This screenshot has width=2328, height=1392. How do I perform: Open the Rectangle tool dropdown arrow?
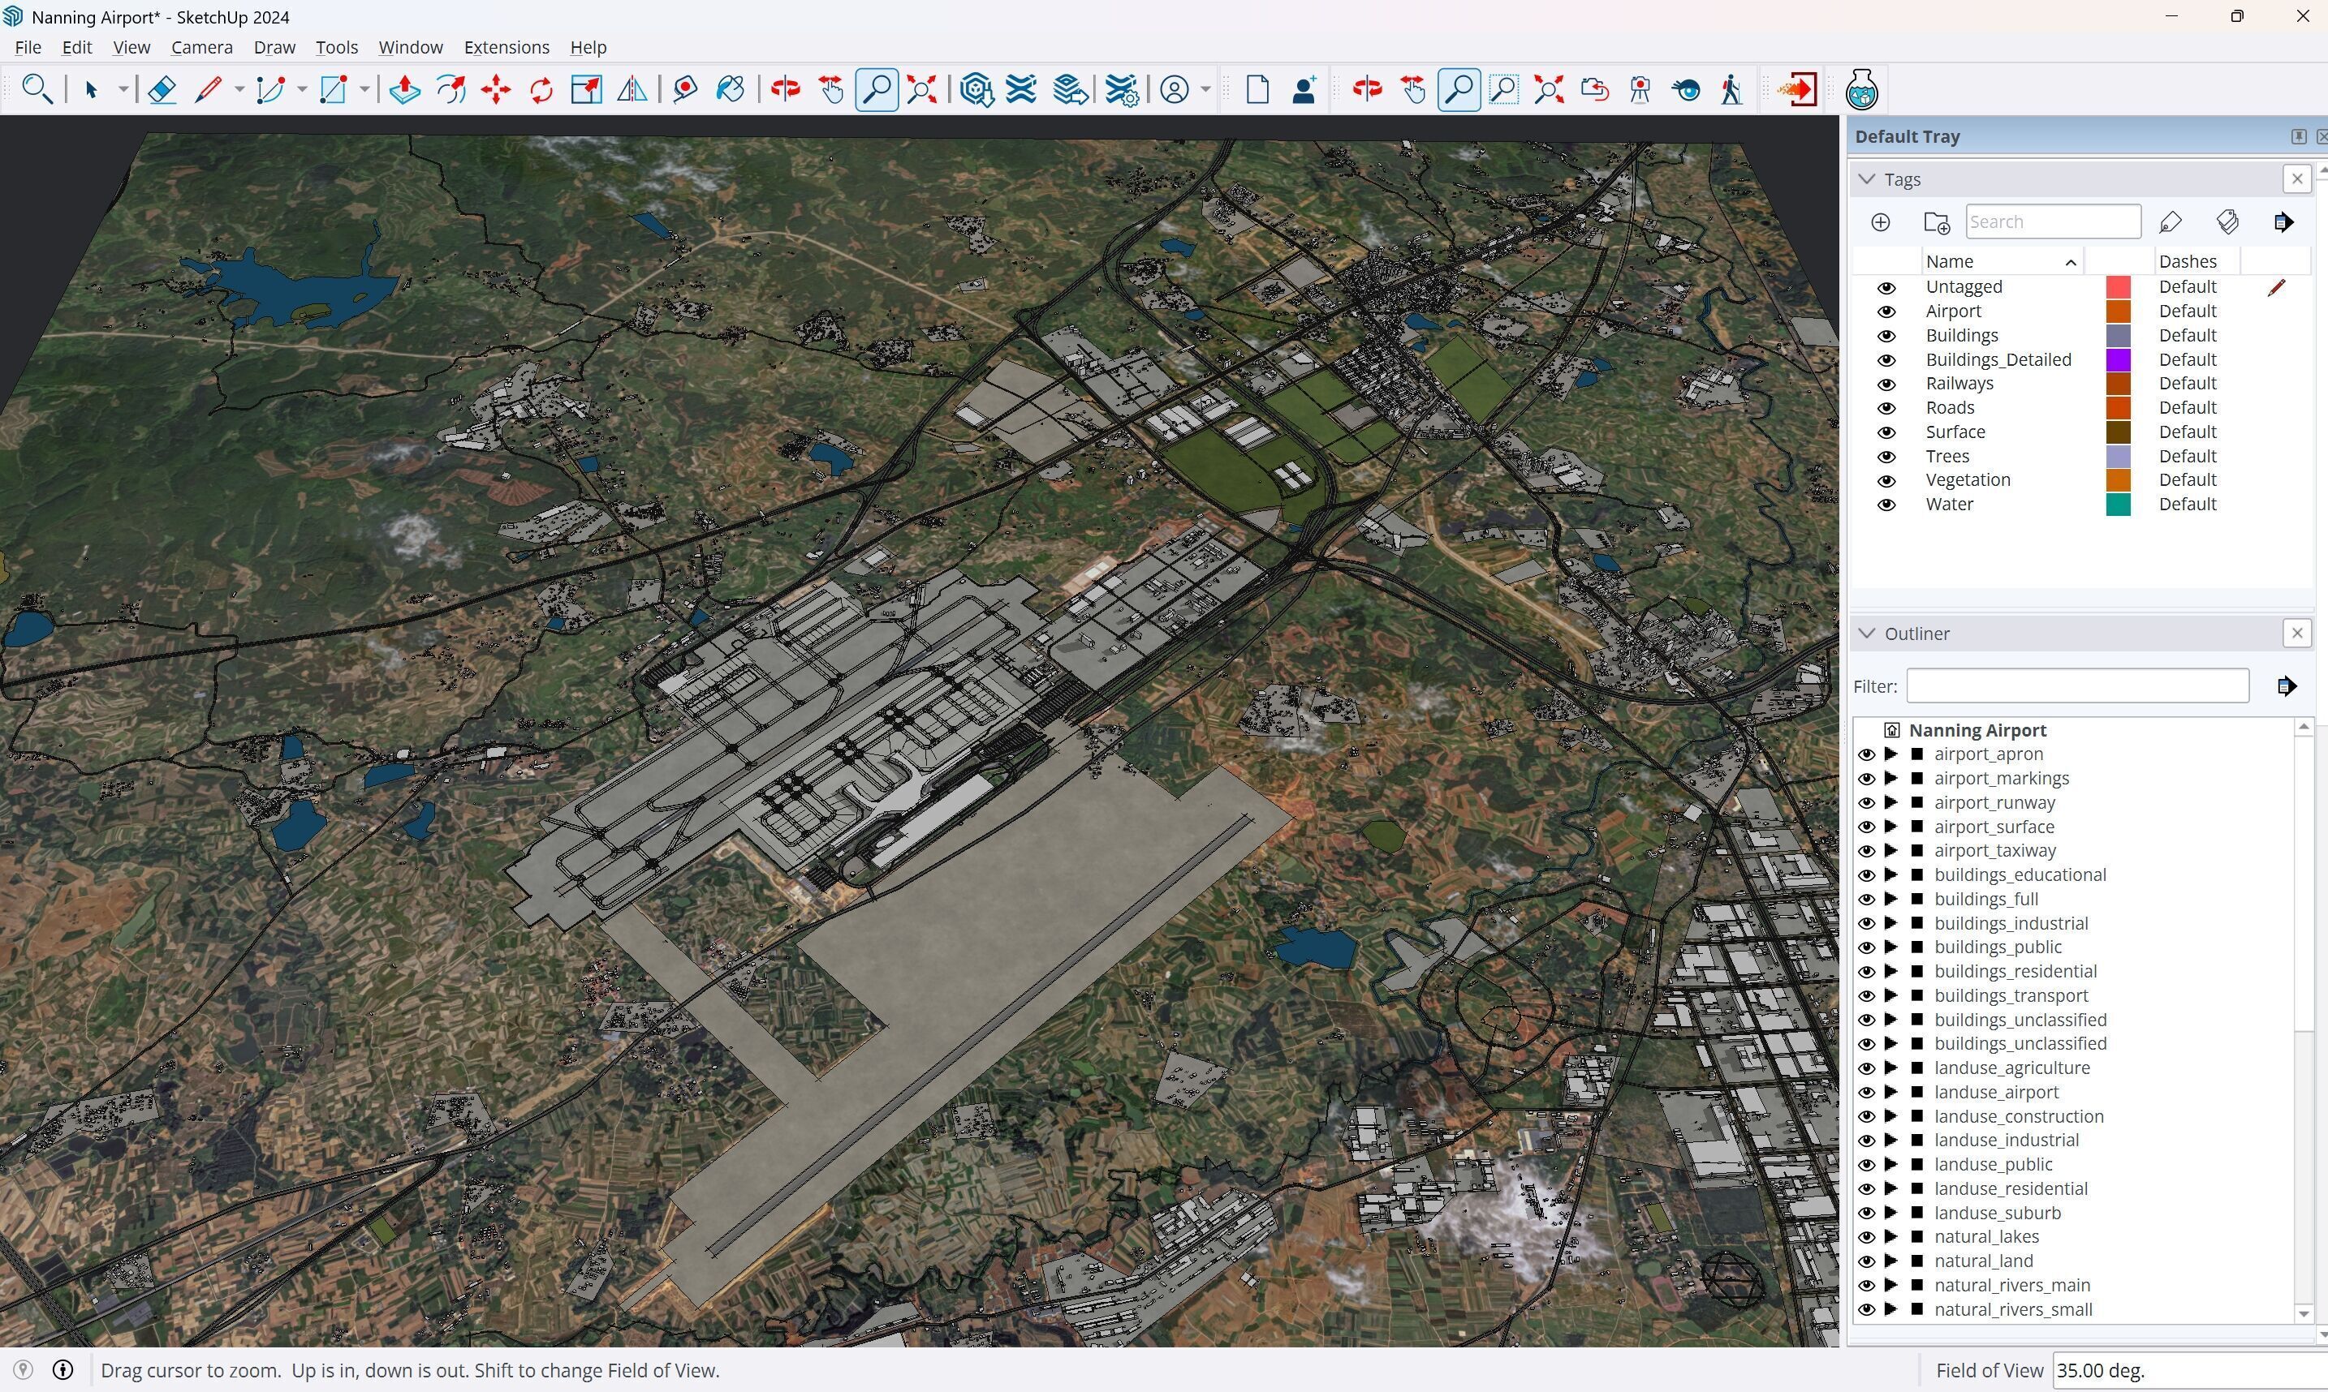(x=364, y=90)
